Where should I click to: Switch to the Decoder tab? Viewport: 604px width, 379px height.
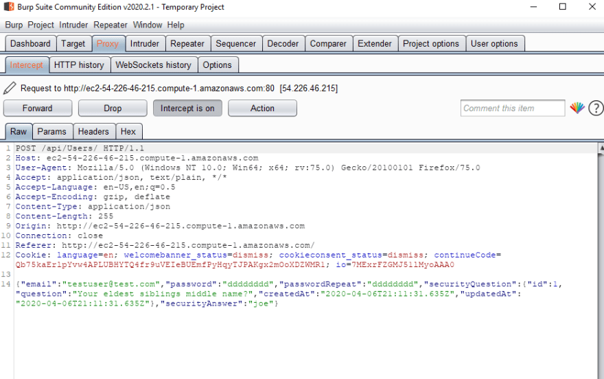pyautogui.click(x=283, y=43)
